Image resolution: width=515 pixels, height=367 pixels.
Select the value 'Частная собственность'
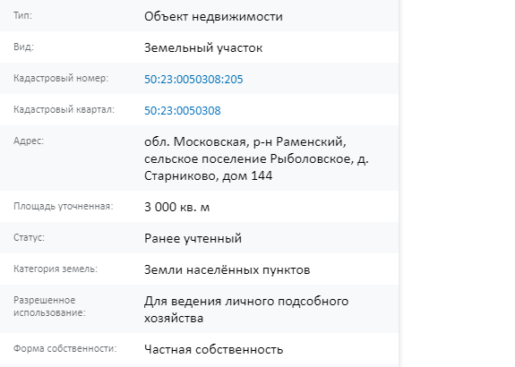213,350
